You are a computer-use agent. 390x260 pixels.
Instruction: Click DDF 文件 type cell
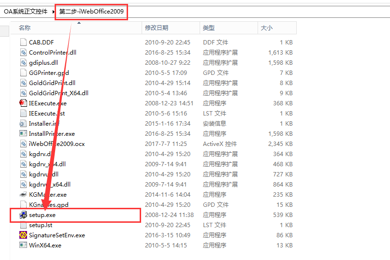click(216, 43)
